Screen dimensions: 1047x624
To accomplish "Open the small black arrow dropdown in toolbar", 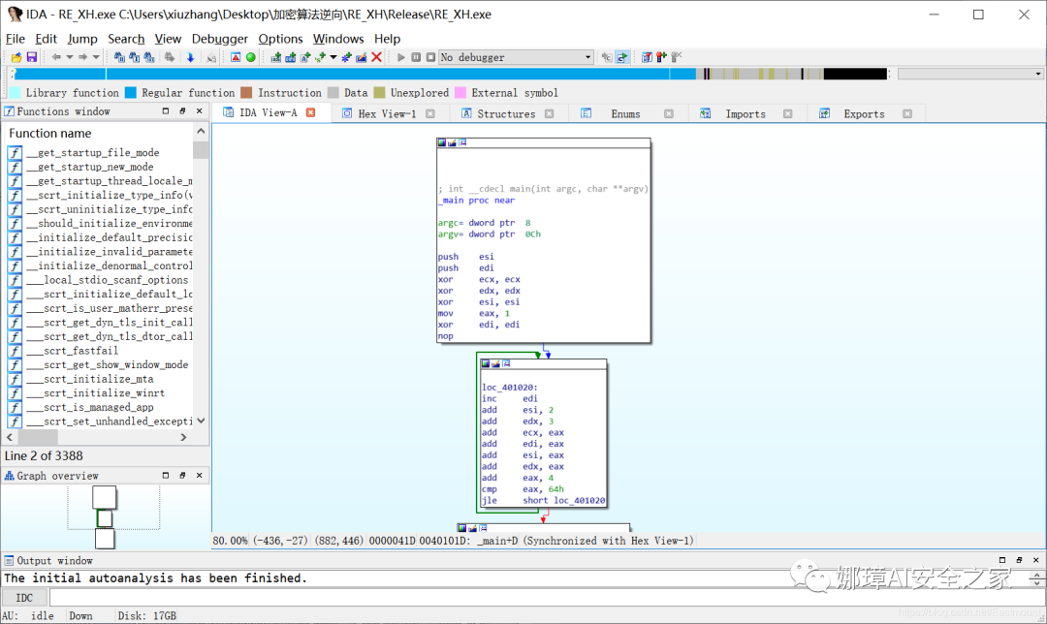I will (x=333, y=57).
